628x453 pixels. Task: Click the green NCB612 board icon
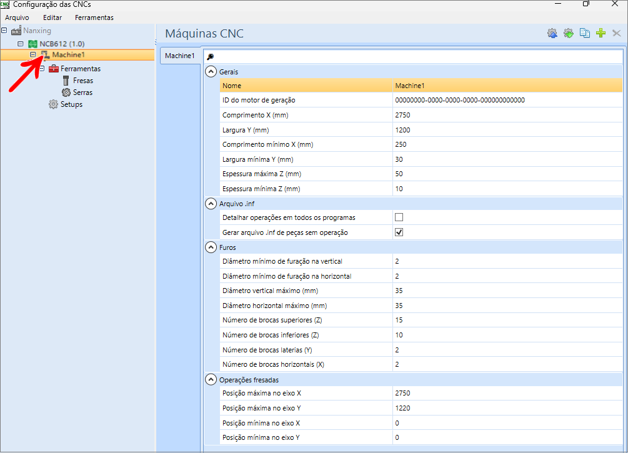33,44
